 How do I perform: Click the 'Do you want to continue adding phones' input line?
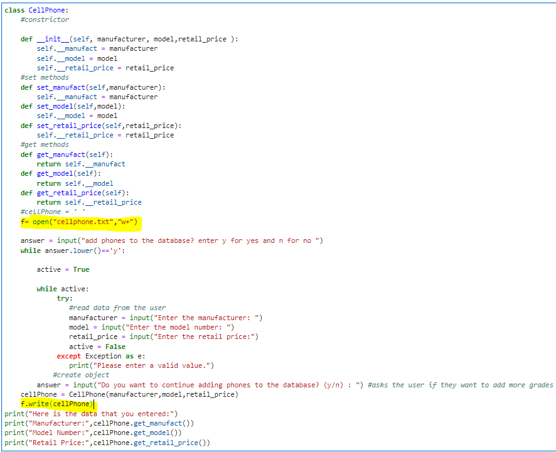coord(200,385)
